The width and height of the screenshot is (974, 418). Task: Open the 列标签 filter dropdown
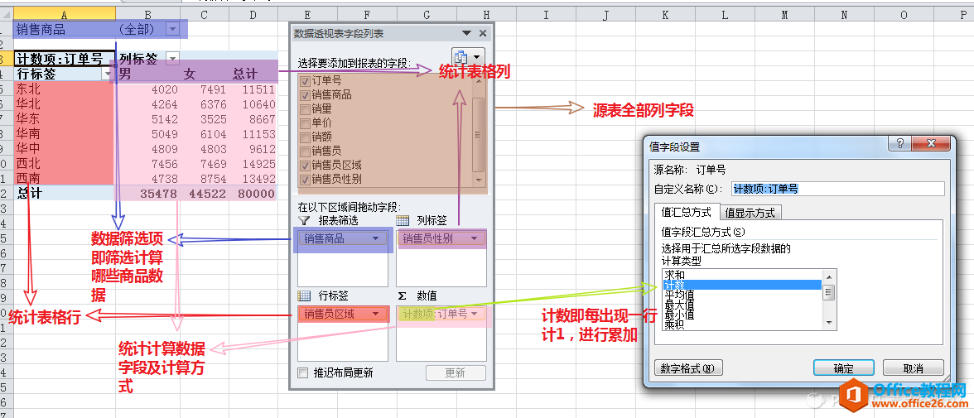point(172,59)
